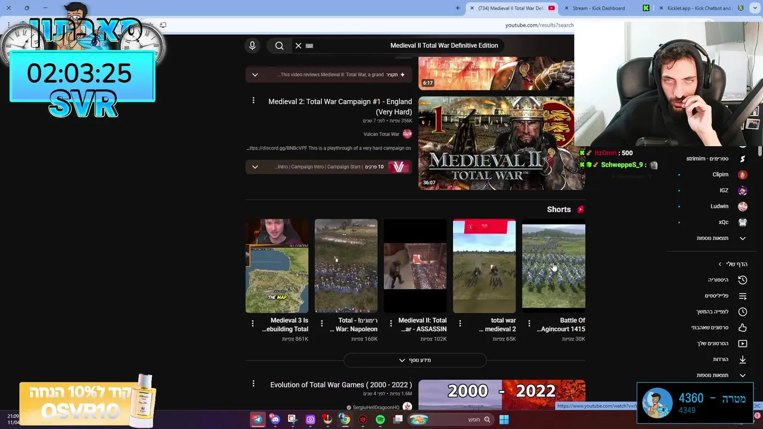The width and height of the screenshot is (763, 429).
Task: Open watch history icon in sidebar
Action: [743, 280]
